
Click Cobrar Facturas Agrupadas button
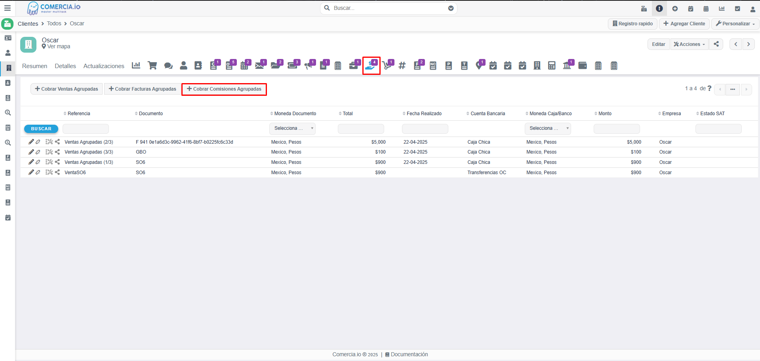point(142,89)
